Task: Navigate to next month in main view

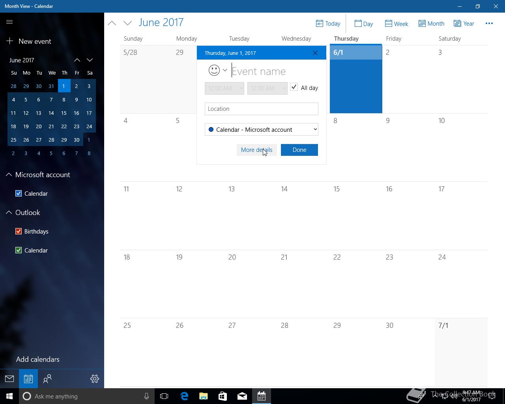Action: coord(127,23)
